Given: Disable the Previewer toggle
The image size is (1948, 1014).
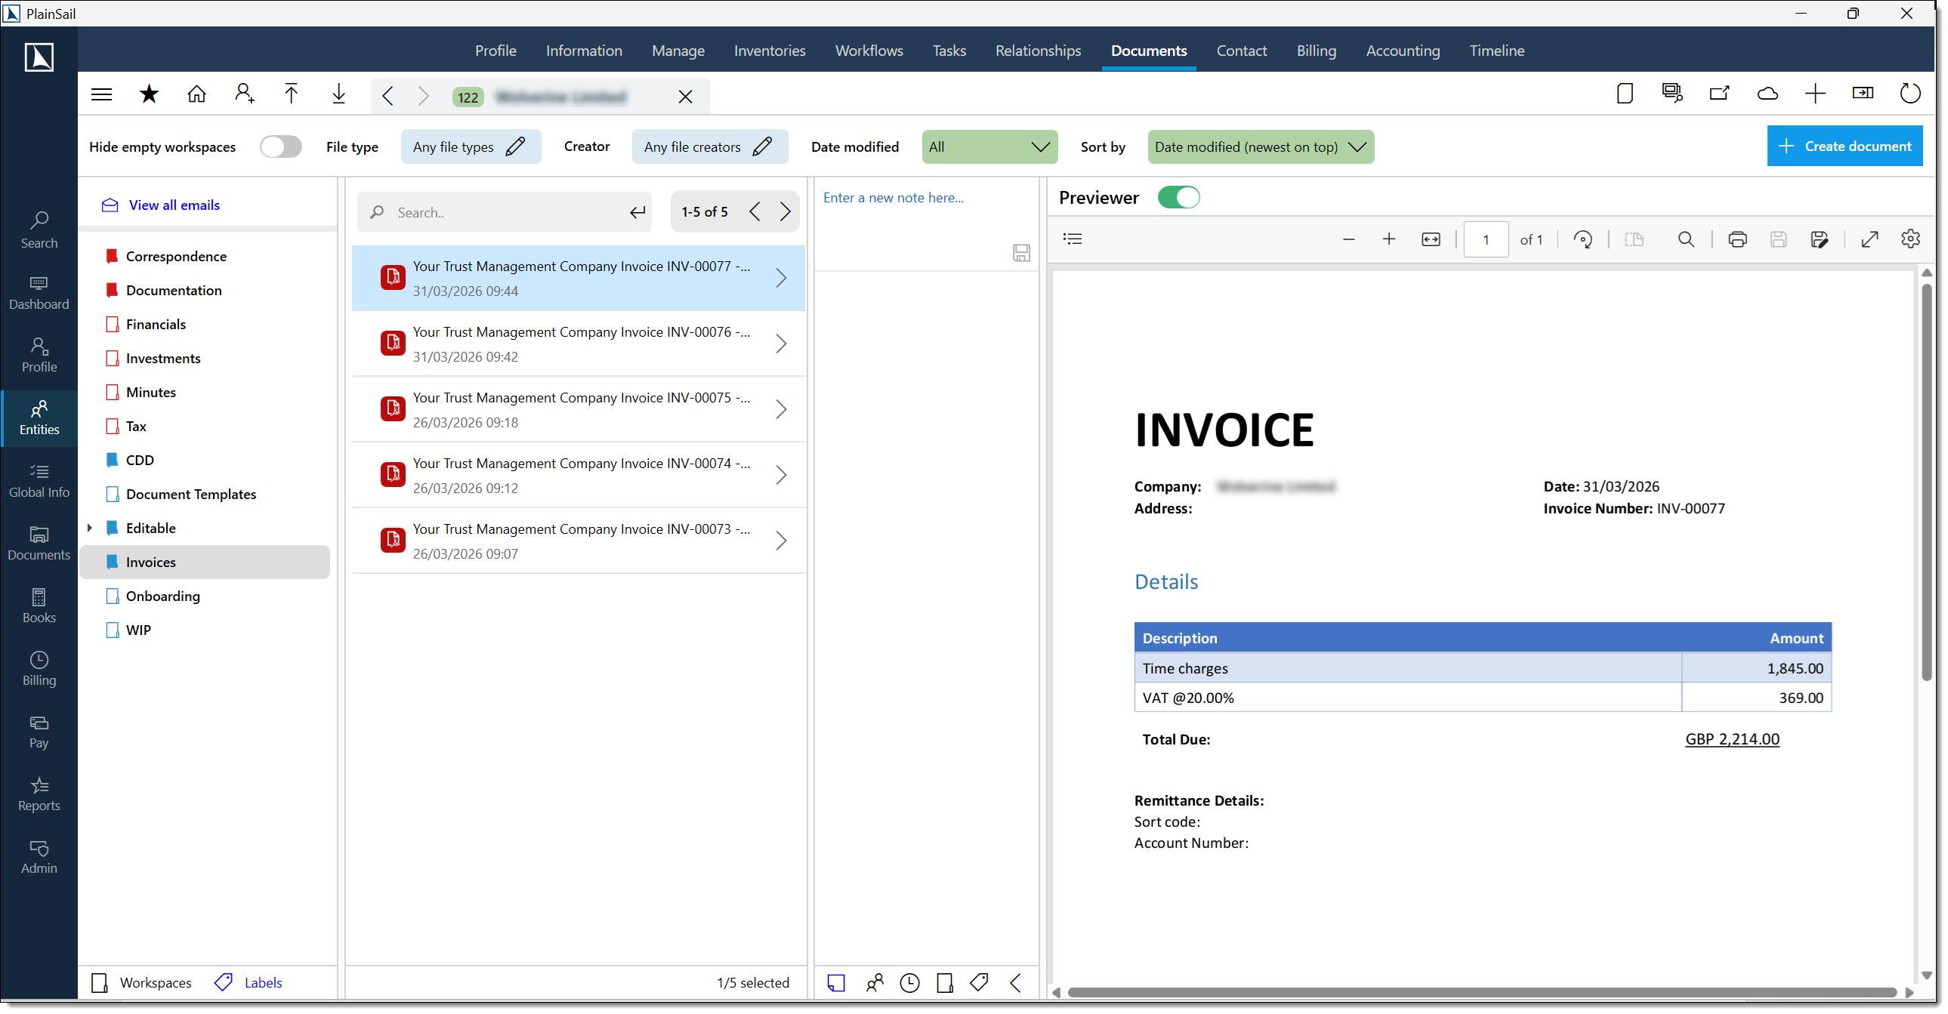Looking at the screenshot, I should 1179,196.
